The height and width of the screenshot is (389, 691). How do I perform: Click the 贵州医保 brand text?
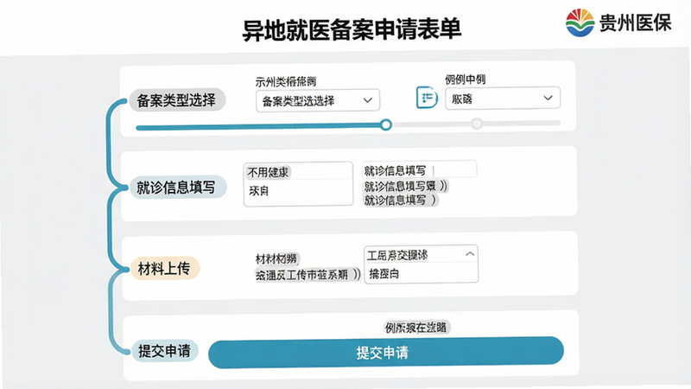click(635, 22)
